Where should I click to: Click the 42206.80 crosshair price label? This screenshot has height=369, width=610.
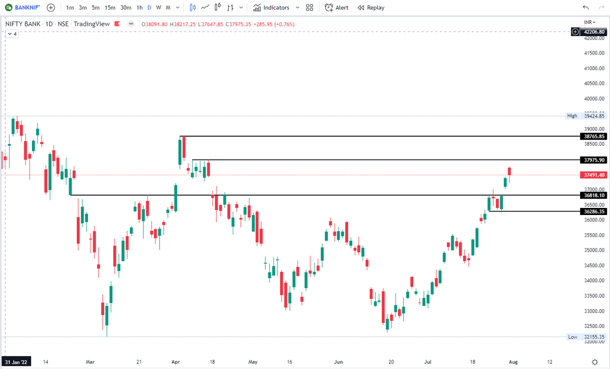click(x=594, y=32)
